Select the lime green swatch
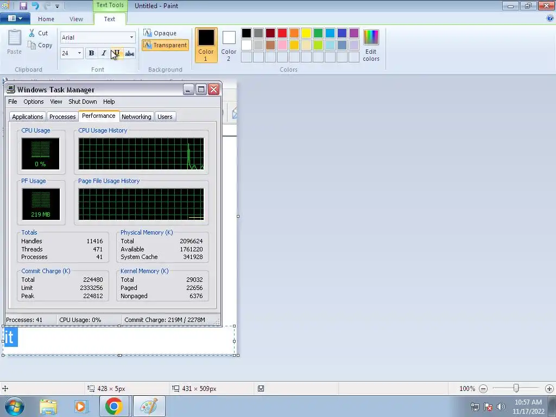 click(318, 45)
